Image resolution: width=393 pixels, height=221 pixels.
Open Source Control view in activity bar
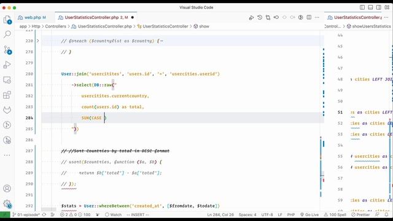(x=7, y=50)
